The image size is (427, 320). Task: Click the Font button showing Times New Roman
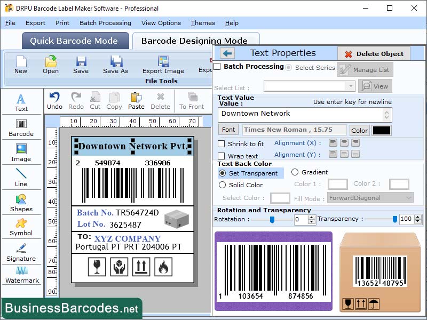(x=228, y=129)
